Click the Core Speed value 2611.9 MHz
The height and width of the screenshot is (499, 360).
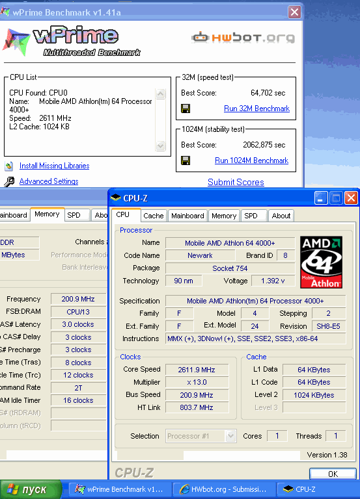(x=197, y=370)
